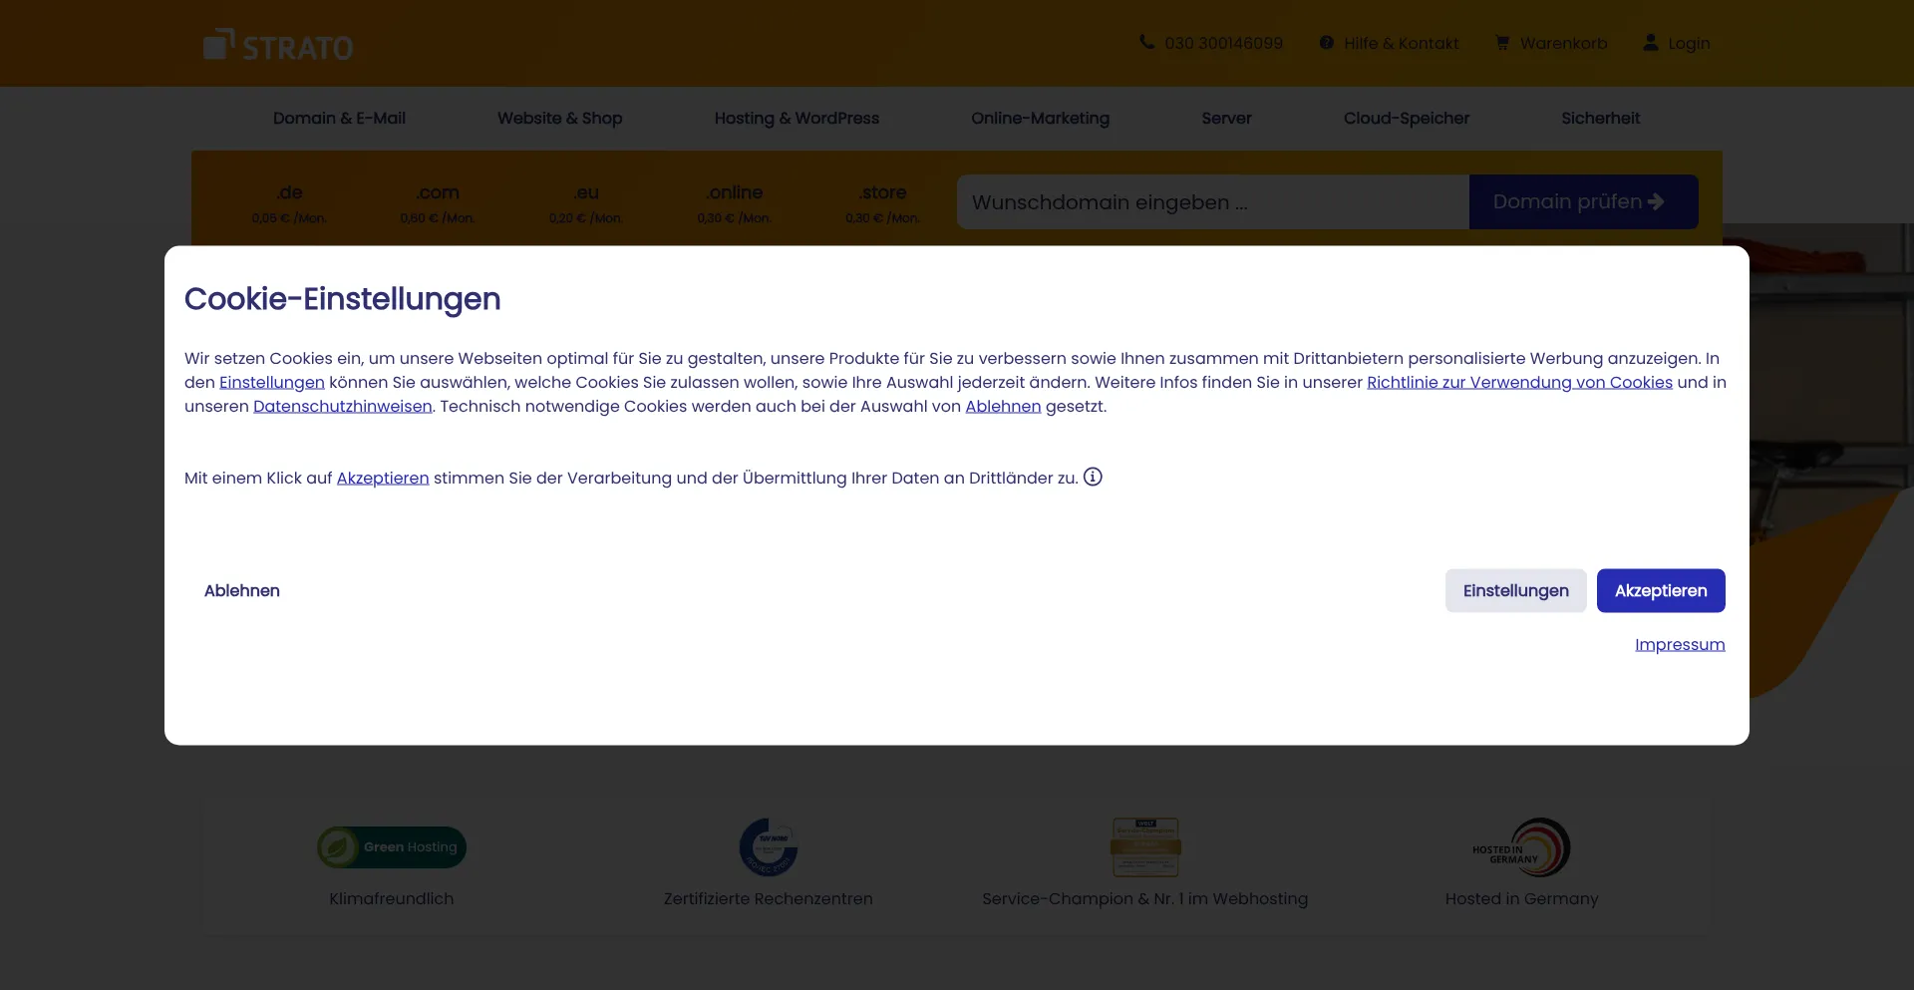The image size is (1914, 990).
Task: Open the Impressum link
Action: click(1680, 645)
